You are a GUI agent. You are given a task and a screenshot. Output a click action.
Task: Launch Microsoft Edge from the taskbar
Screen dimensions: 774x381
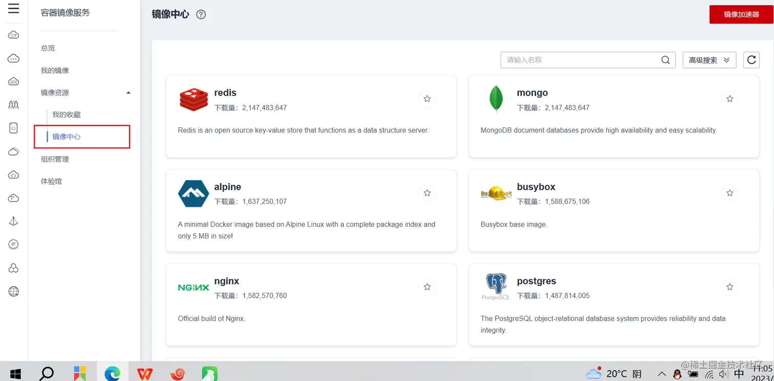coord(112,374)
